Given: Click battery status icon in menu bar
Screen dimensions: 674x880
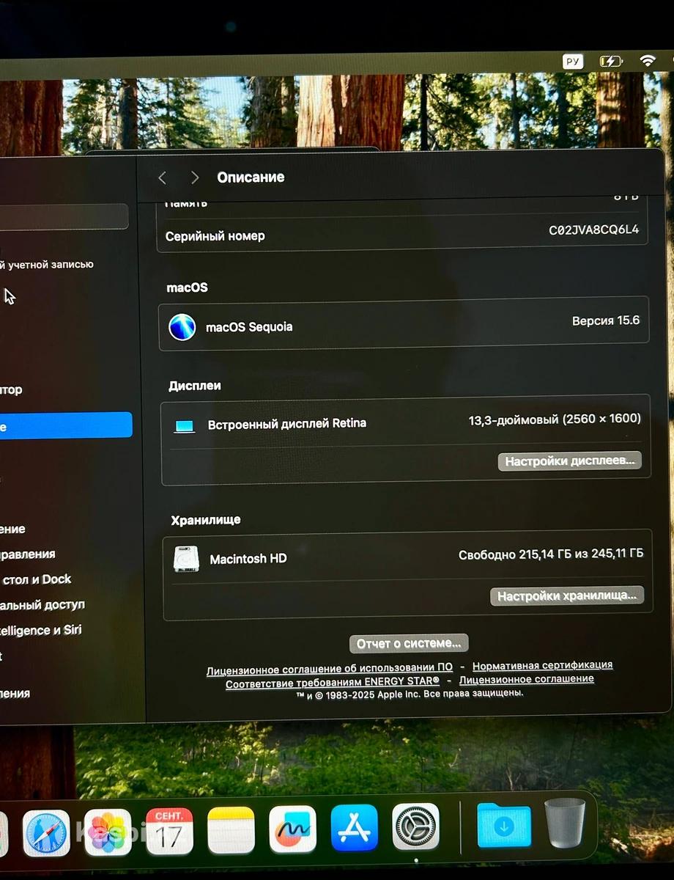Looking at the screenshot, I should (x=611, y=62).
